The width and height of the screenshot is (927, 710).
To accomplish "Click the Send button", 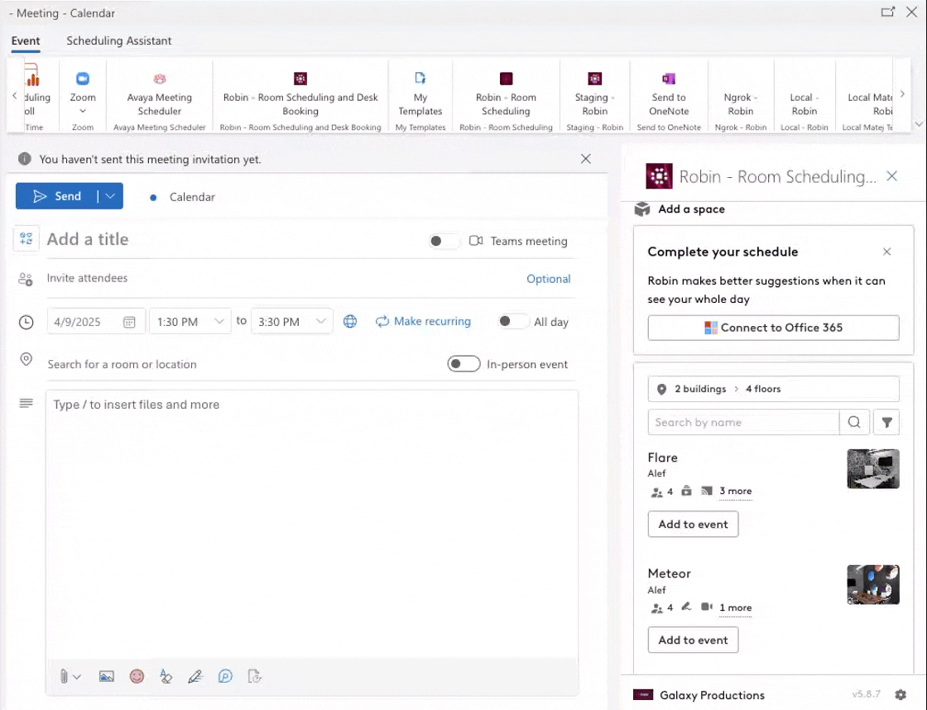I will 57,196.
